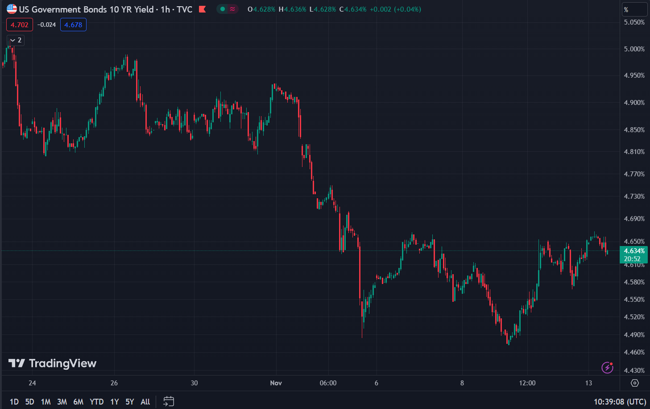Click the TradingView logo watermark

coord(52,363)
